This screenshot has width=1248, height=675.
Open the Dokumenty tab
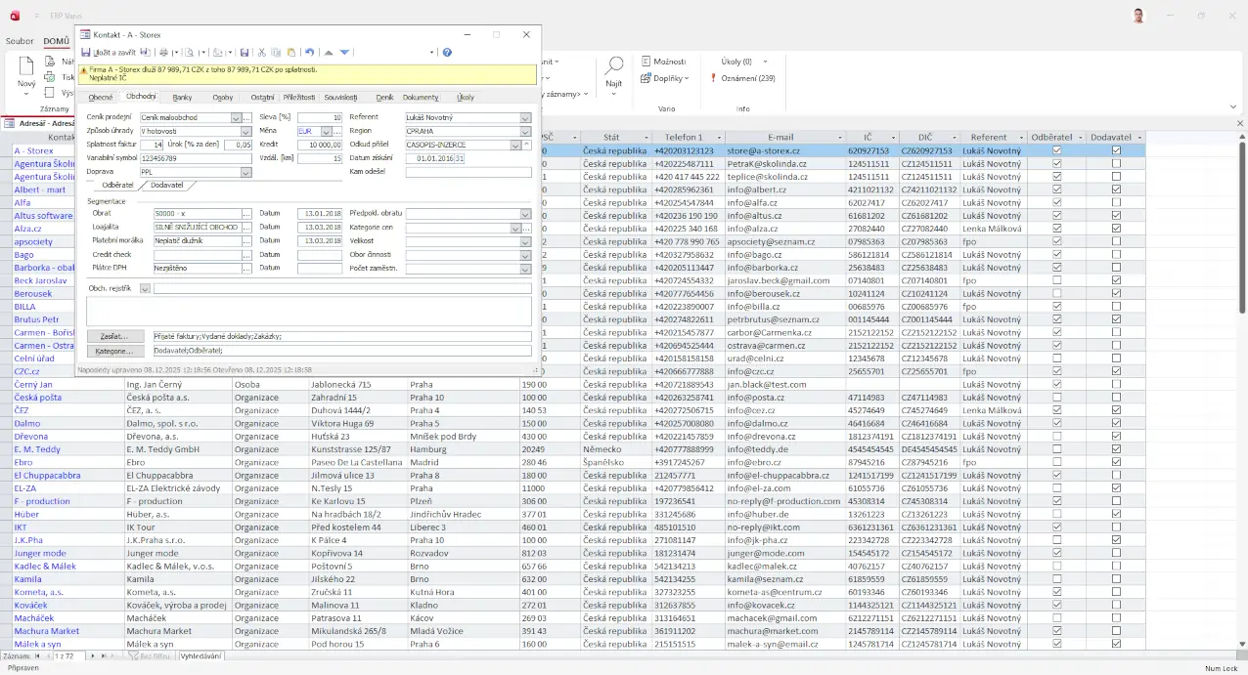pyautogui.click(x=421, y=97)
